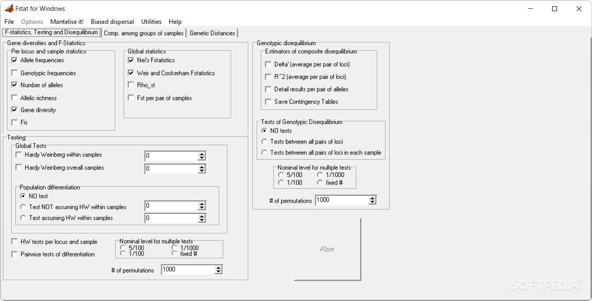The image size is (592, 301).
Task: Choose fixed # nominal level in Genotypic disequilibrium
Action: (x=320, y=182)
